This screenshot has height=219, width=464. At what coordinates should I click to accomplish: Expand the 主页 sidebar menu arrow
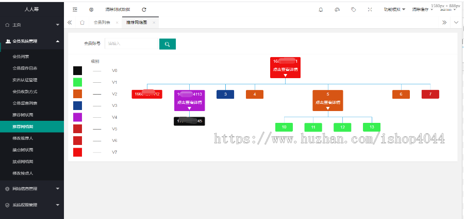click(x=58, y=25)
